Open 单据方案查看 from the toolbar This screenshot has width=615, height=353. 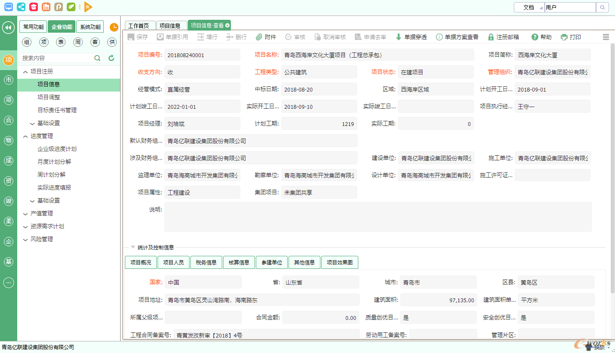(457, 37)
